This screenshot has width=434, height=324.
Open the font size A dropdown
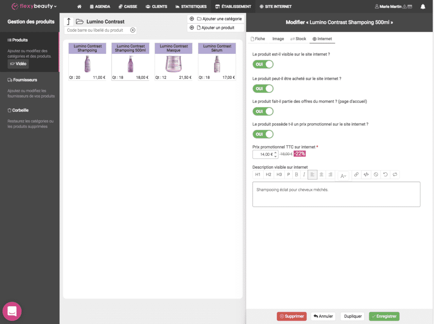(x=343, y=176)
